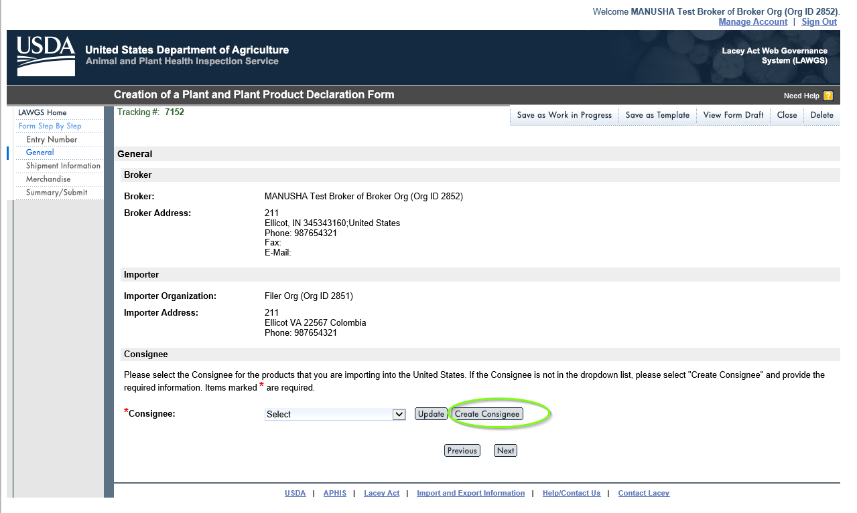
Task: Sign Out of the account
Action: pos(819,22)
